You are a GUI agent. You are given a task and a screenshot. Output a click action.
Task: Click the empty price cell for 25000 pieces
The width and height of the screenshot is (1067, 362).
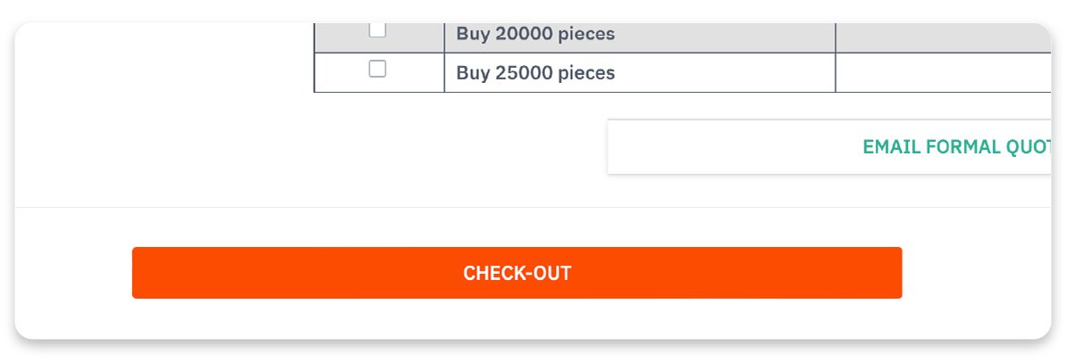pyautogui.click(x=942, y=73)
